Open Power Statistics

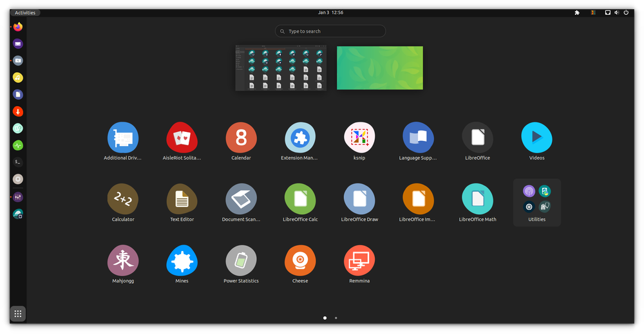[x=241, y=261]
